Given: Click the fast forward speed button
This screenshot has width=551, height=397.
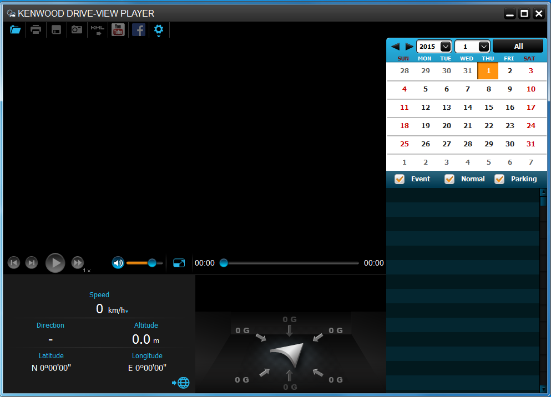Looking at the screenshot, I should click(77, 263).
